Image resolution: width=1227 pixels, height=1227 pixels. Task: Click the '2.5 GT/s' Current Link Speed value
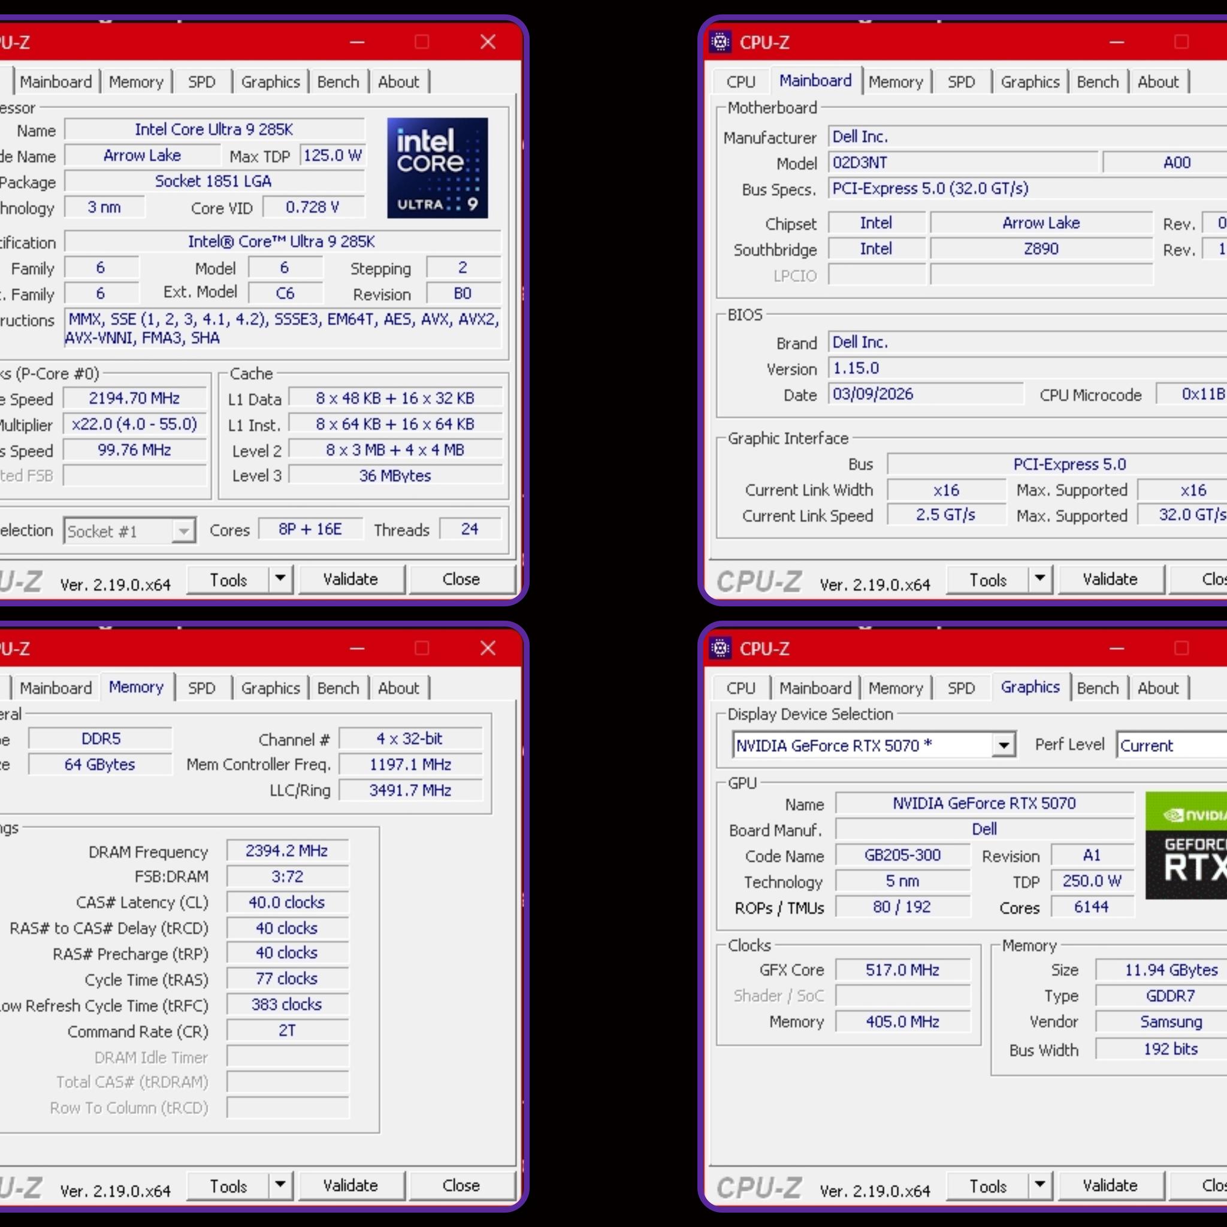tap(946, 515)
